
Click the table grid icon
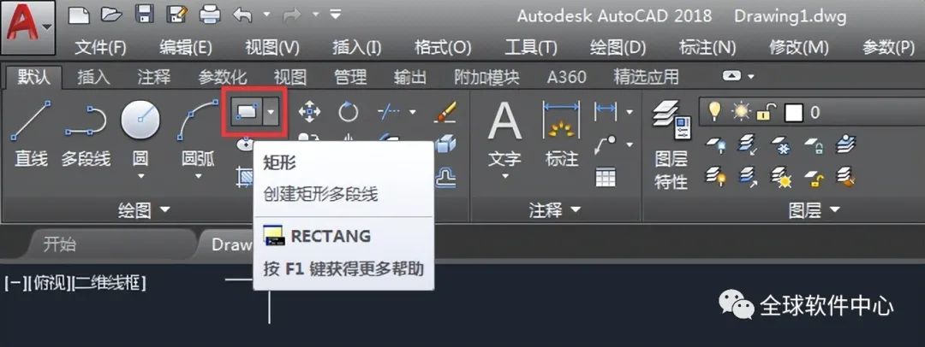click(606, 177)
